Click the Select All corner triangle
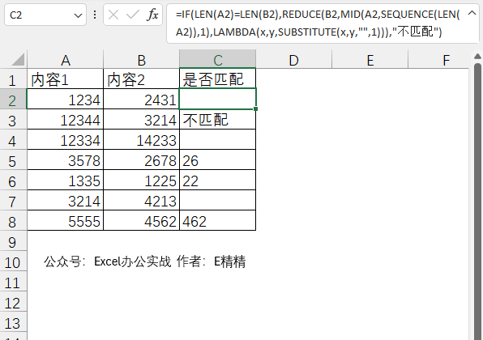Screen dimensions: 483x340 coord(18,60)
